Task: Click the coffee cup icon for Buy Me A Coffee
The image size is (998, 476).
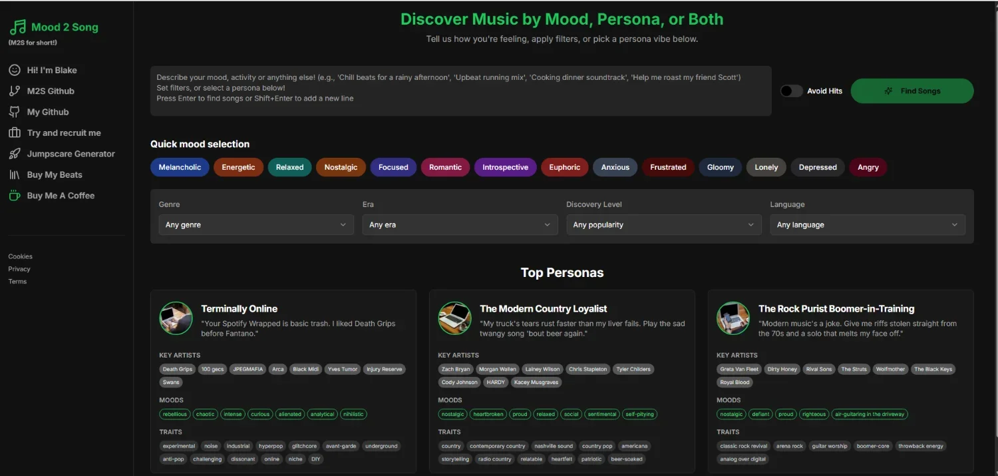Action: pyautogui.click(x=14, y=196)
